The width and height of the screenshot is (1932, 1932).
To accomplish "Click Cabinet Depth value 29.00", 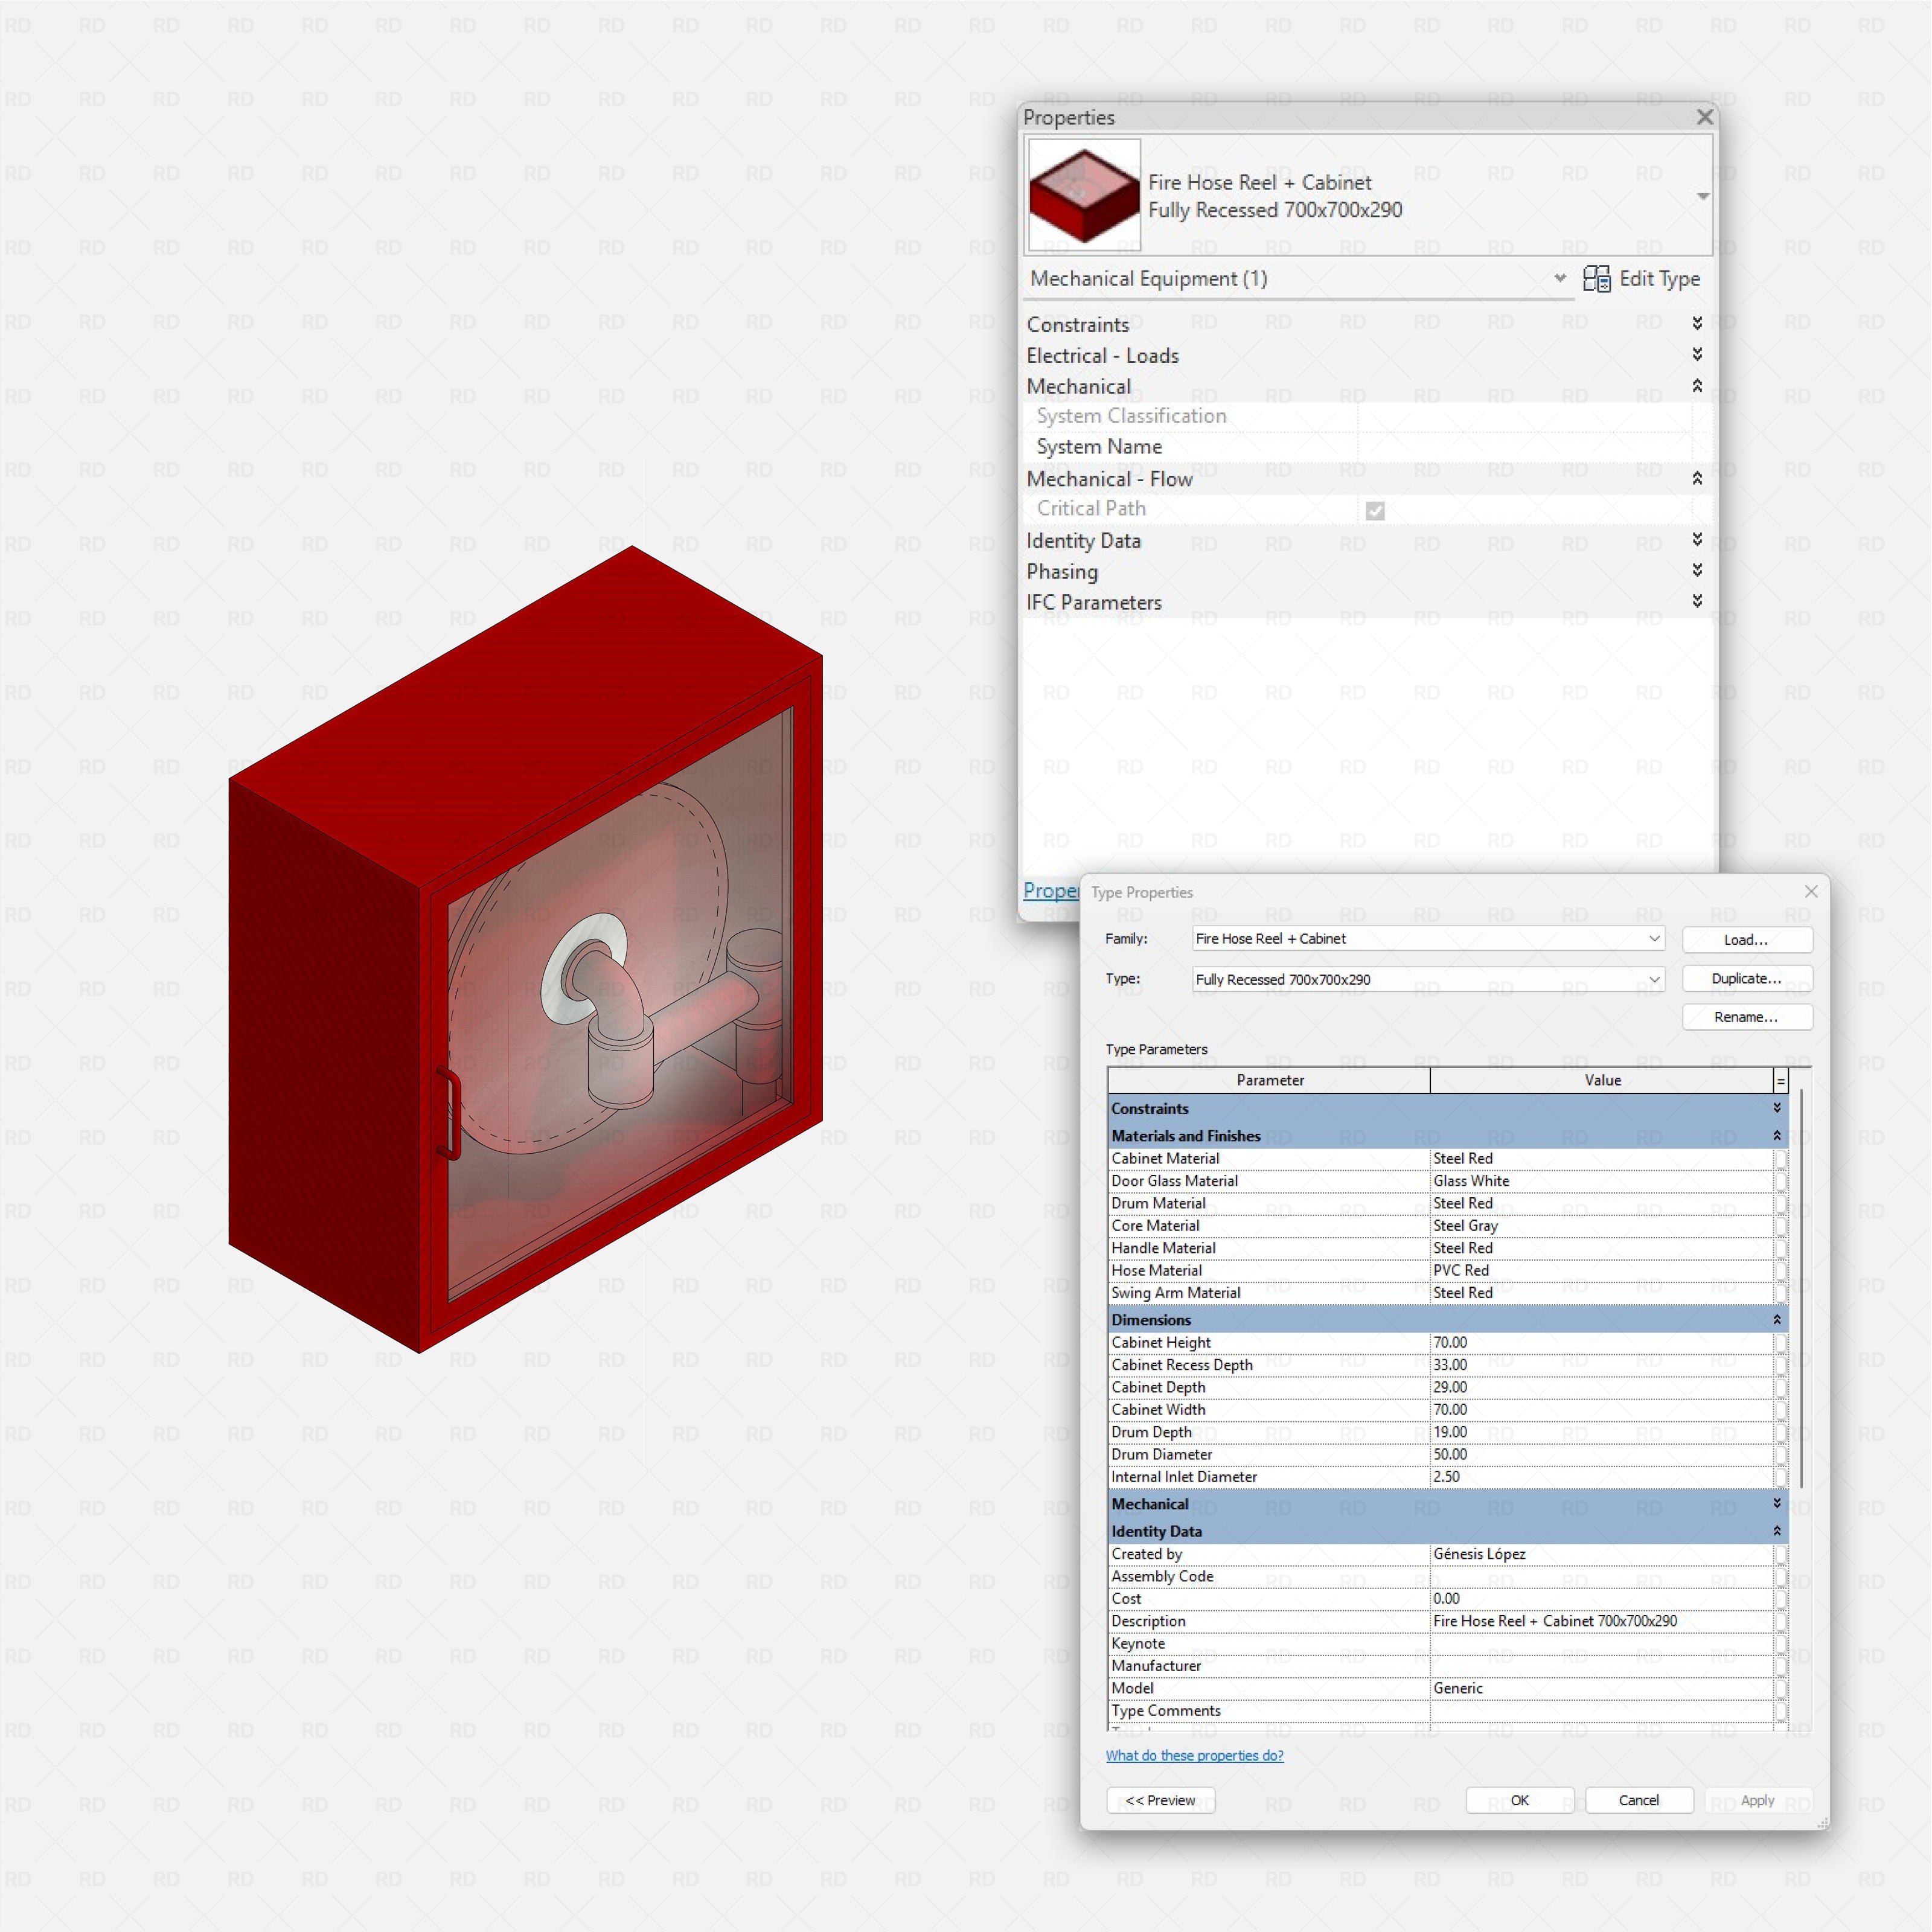I will [x=1602, y=1387].
